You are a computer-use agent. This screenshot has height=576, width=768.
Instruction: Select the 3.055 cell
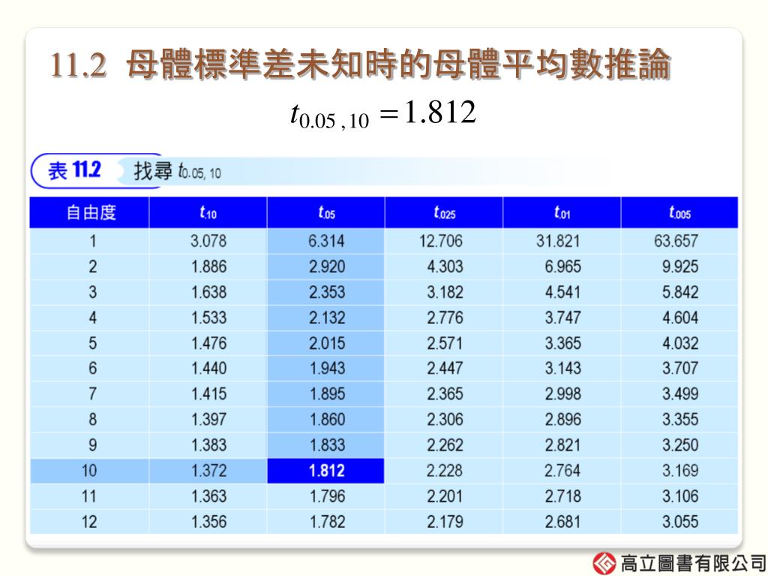pyautogui.click(x=680, y=522)
